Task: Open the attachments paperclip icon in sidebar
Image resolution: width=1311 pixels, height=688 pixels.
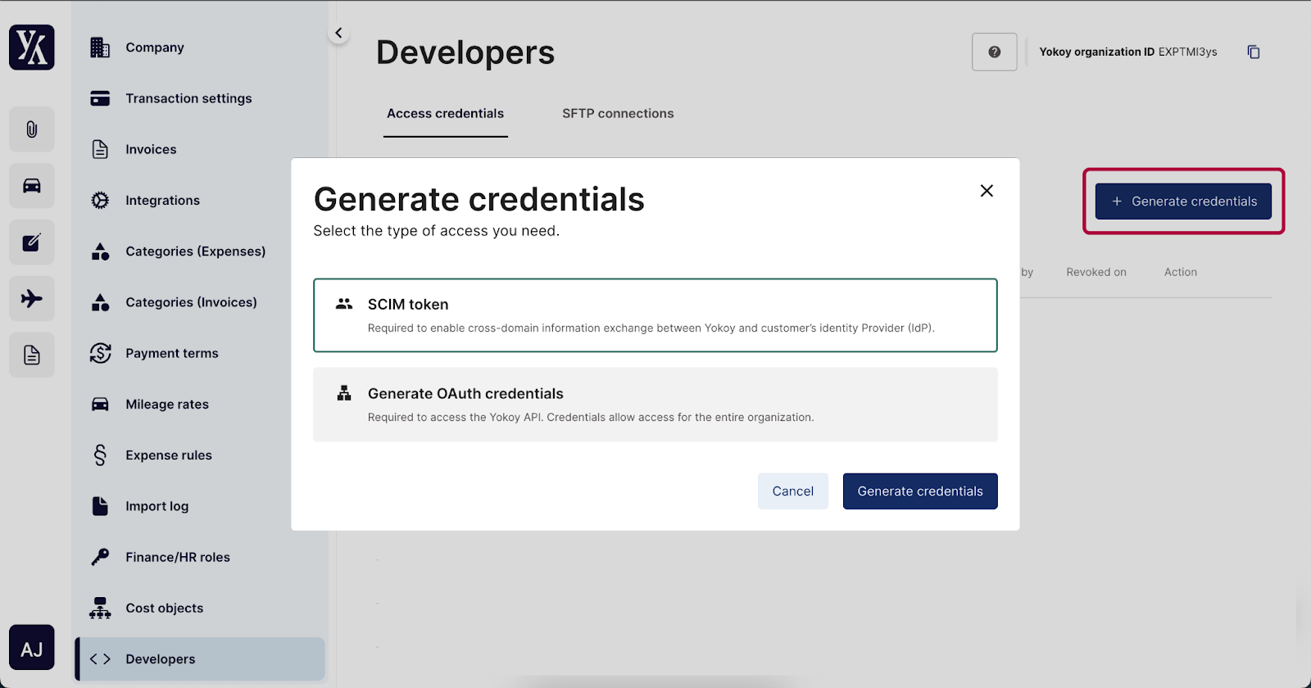Action: click(x=32, y=129)
